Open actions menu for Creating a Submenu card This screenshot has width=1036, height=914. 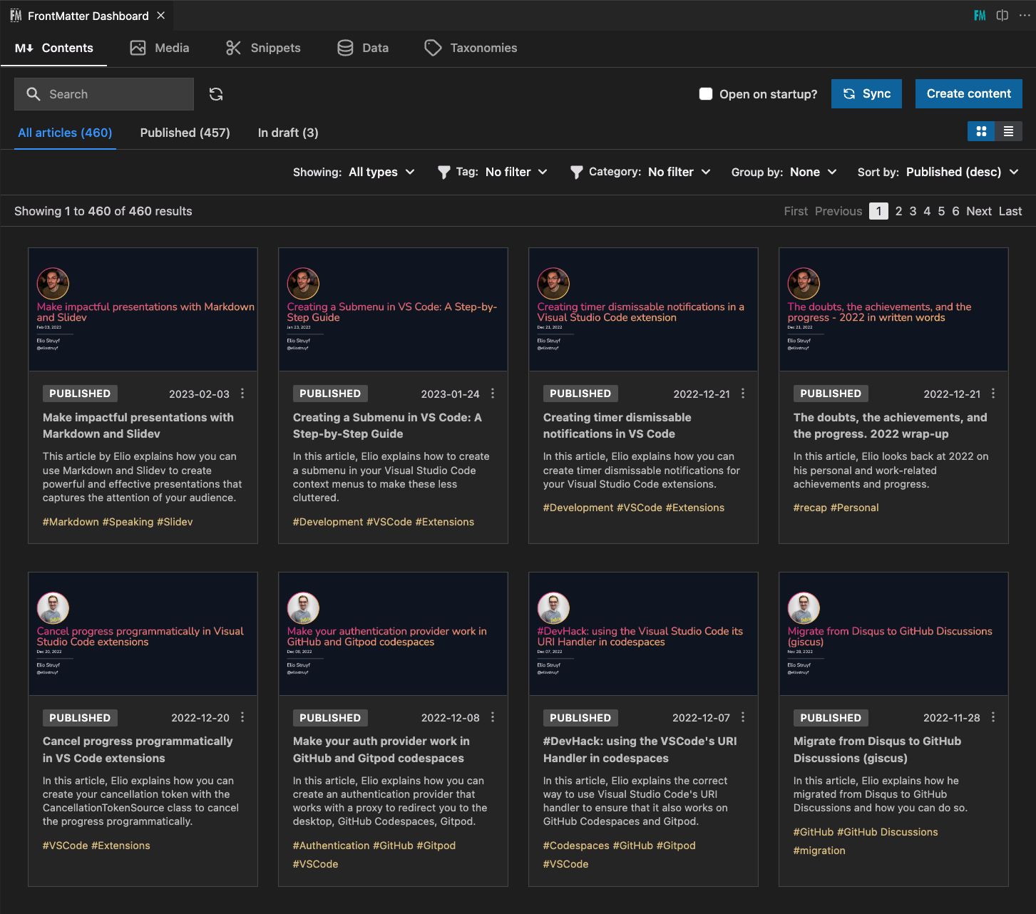click(493, 394)
